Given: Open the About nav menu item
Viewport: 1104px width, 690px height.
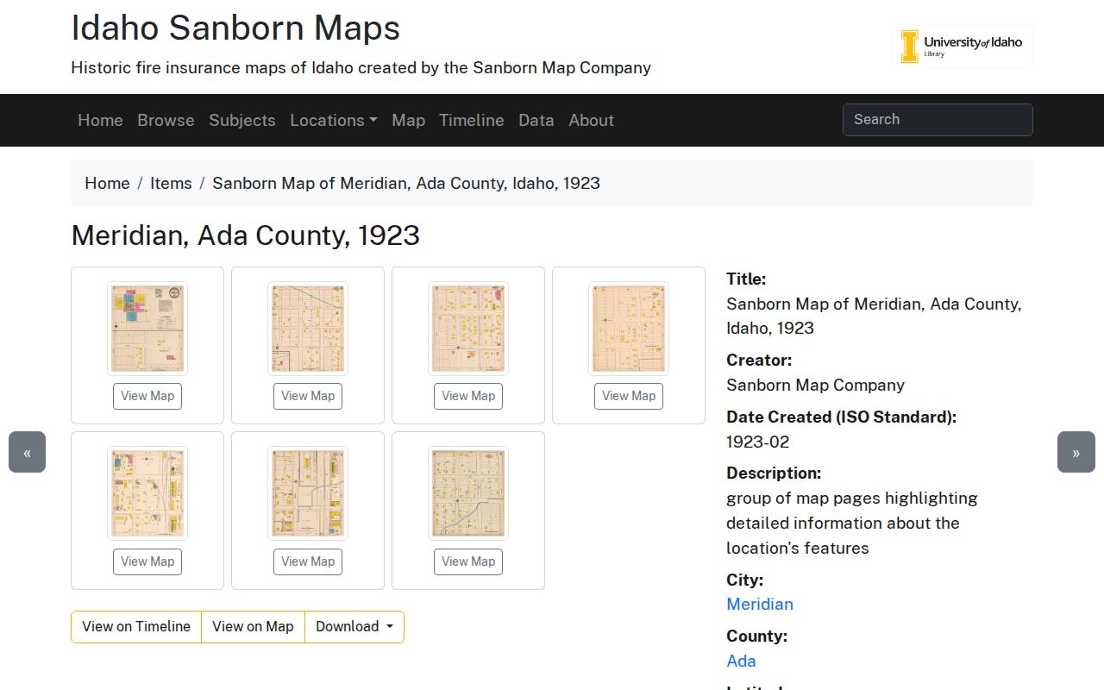Looking at the screenshot, I should (x=592, y=120).
